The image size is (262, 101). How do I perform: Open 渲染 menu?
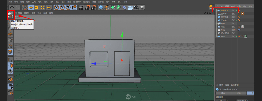click(x=64, y=2)
